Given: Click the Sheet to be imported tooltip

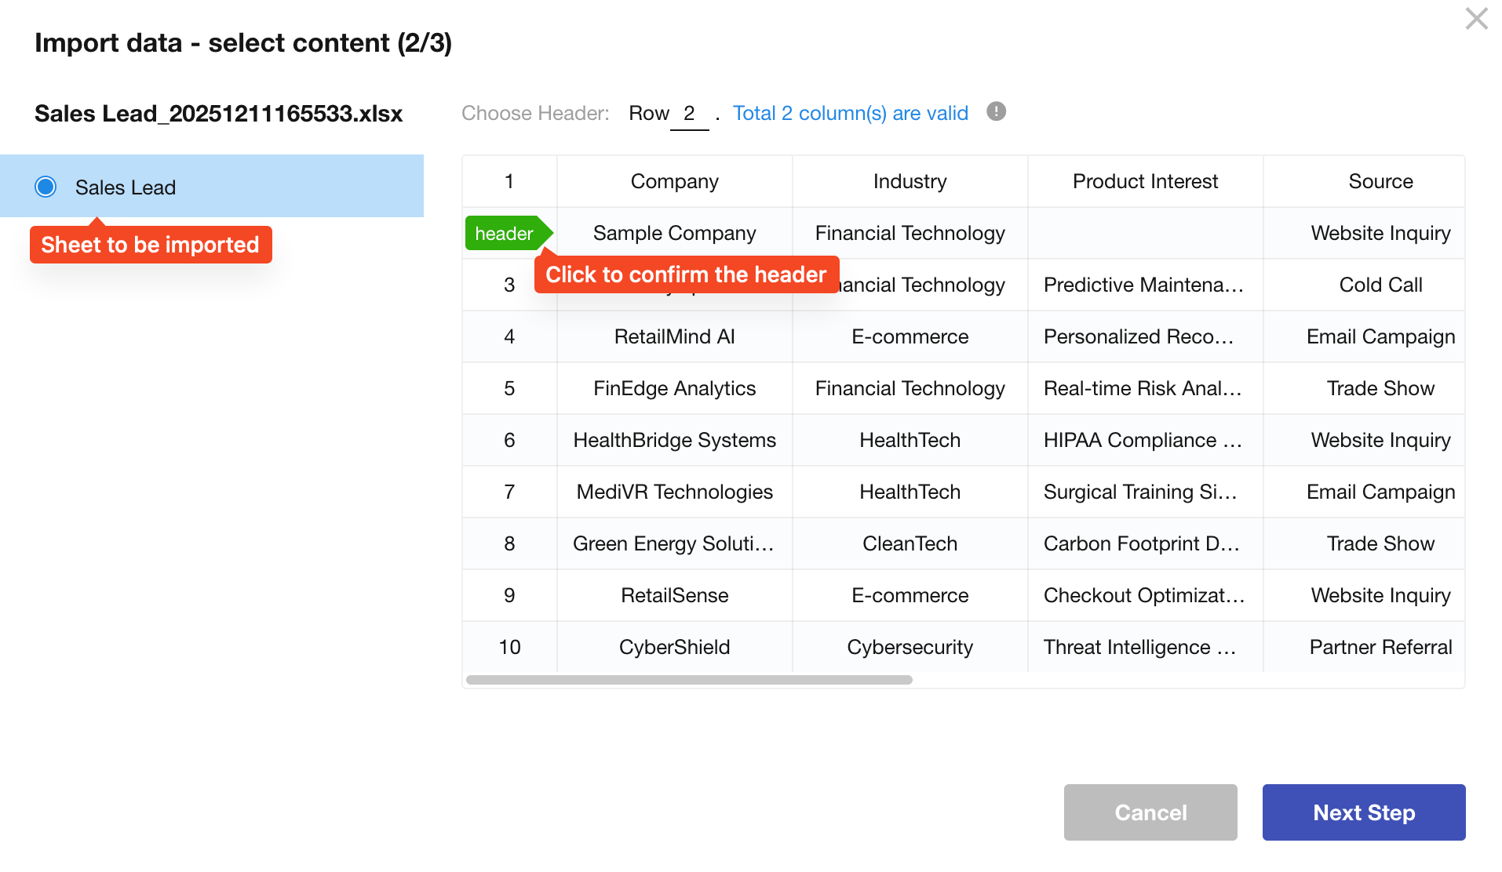Looking at the screenshot, I should click(x=151, y=245).
